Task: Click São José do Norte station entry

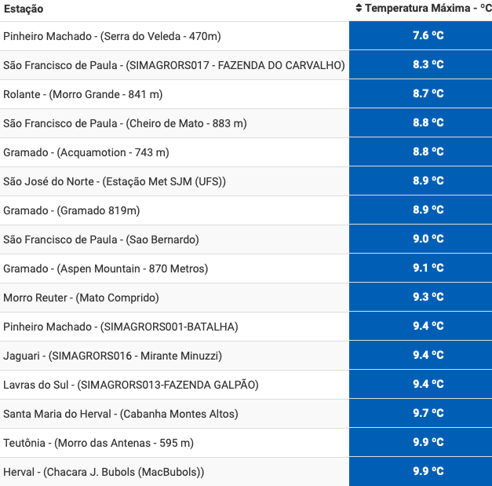Action: (115, 181)
